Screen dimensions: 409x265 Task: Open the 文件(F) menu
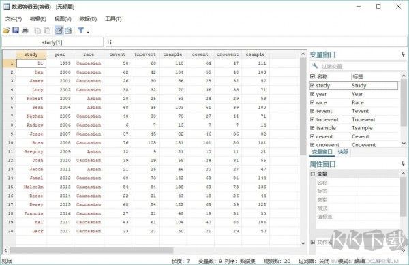[x=14, y=19]
